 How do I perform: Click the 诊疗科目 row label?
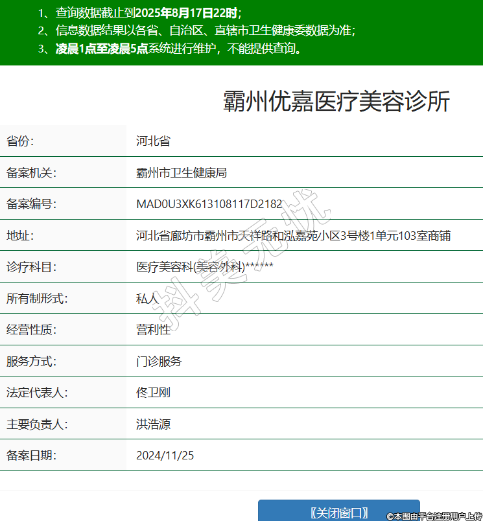[x=32, y=267]
